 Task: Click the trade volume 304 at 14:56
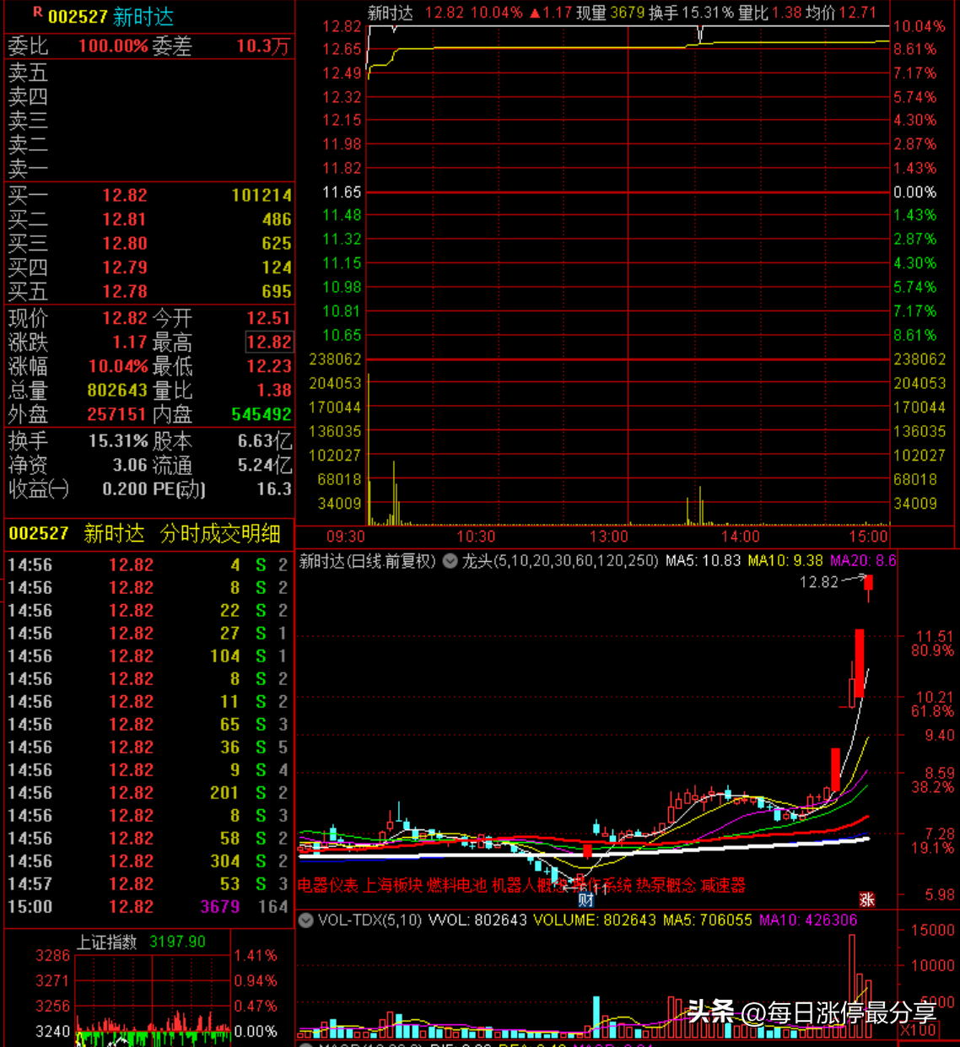(x=225, y=861)
